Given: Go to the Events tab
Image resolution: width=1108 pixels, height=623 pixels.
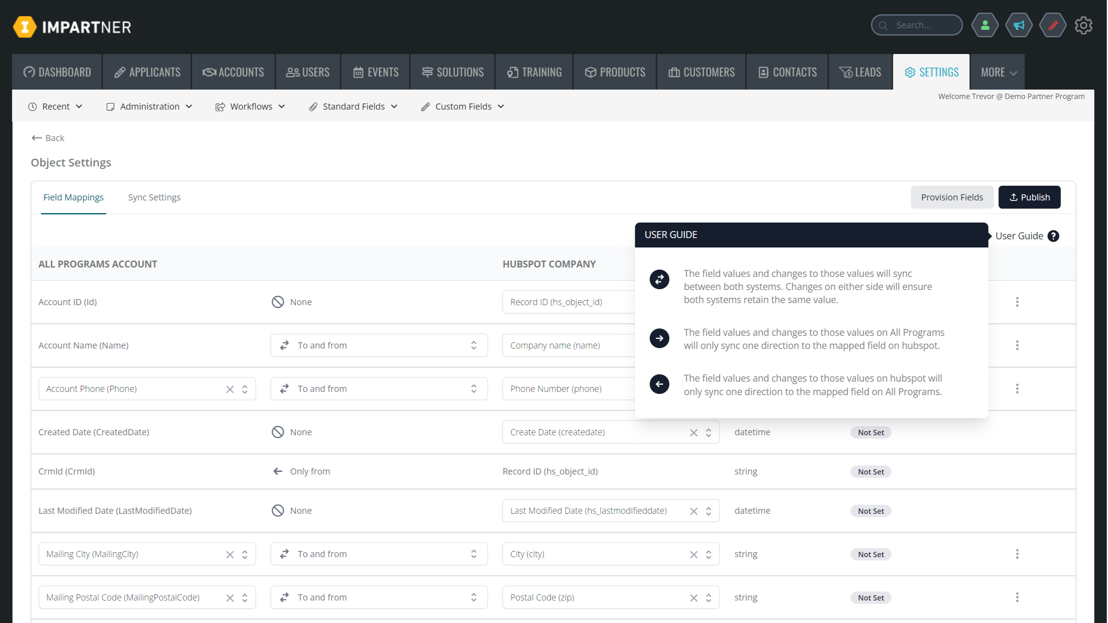Looking at the screenshot, I should tap(375, 72).
